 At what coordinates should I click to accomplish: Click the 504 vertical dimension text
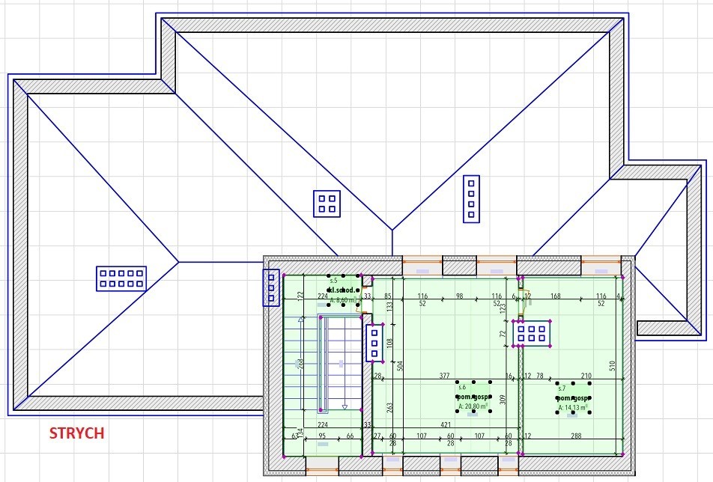(400, 364)
